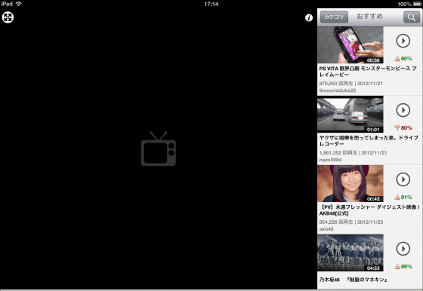423x291 pixels.
Task: Play the ヤクザ drive recorder video
Action: tap(403, 110)
